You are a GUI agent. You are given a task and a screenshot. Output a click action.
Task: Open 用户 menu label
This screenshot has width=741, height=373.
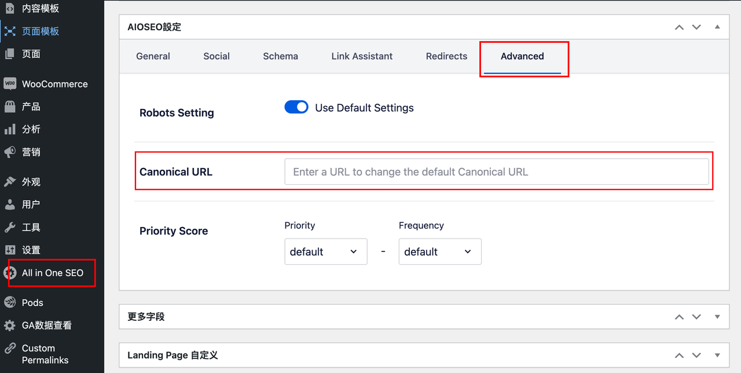pos(31,204)
